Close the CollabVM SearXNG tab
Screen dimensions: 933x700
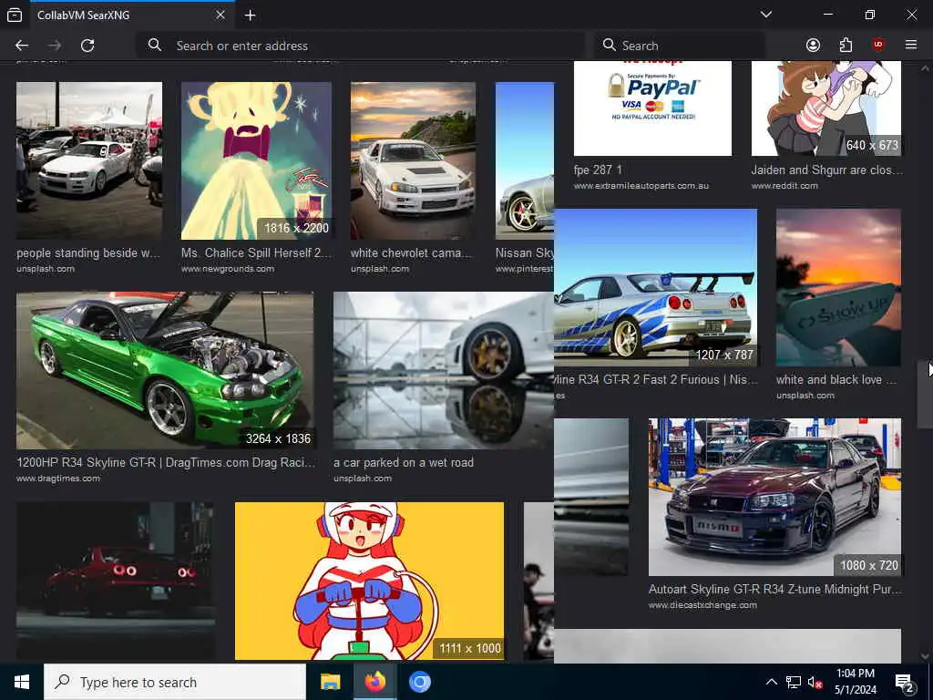coord(220,15)
